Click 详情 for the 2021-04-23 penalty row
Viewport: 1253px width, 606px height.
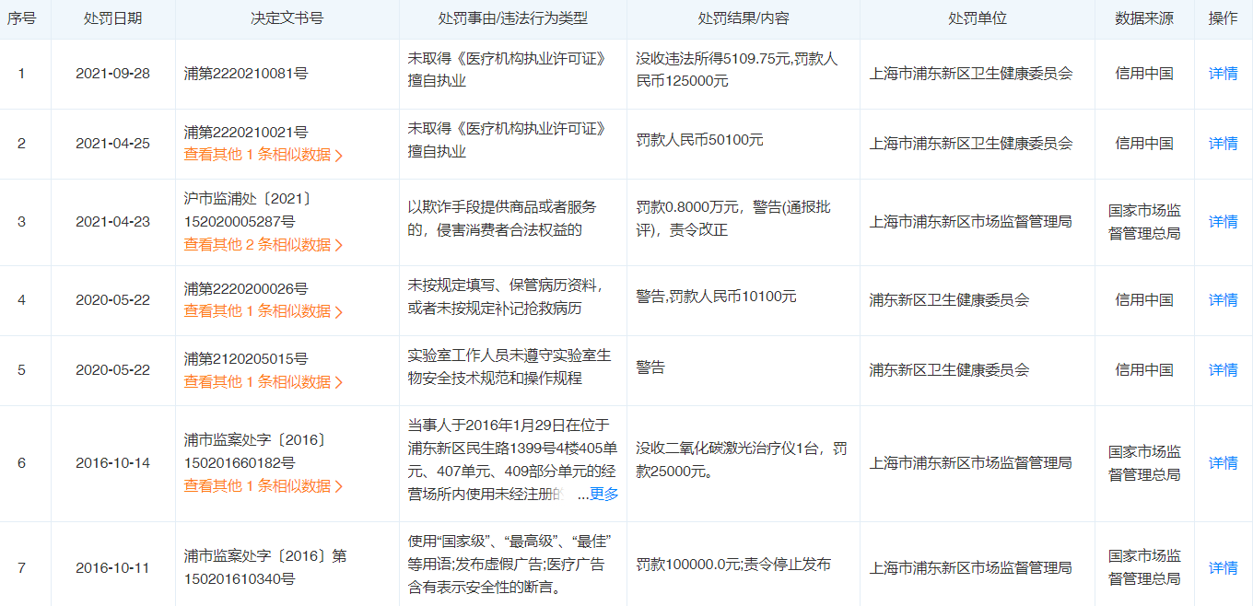pyautogui.click(x=1223, y=222)
